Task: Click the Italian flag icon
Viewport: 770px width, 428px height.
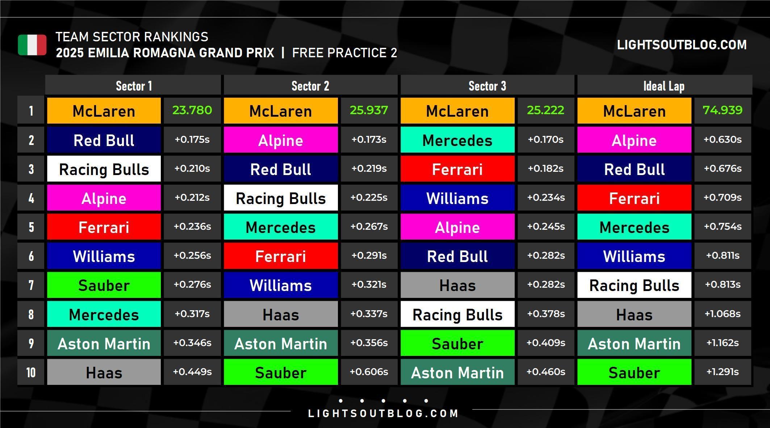Action: (32, 45)
